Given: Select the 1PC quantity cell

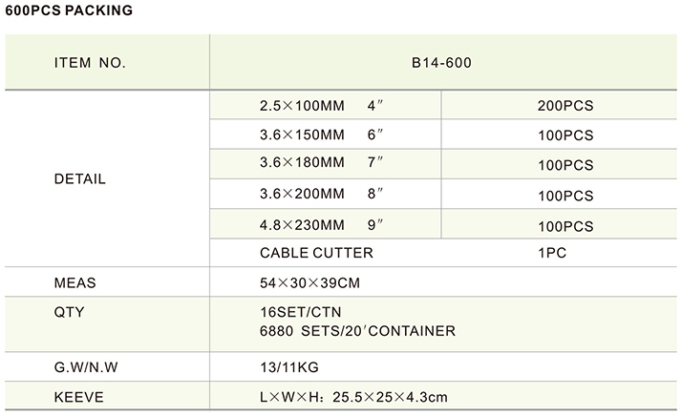Looking at the screenshot, I should pyautogui.click(x=556, y=254).
